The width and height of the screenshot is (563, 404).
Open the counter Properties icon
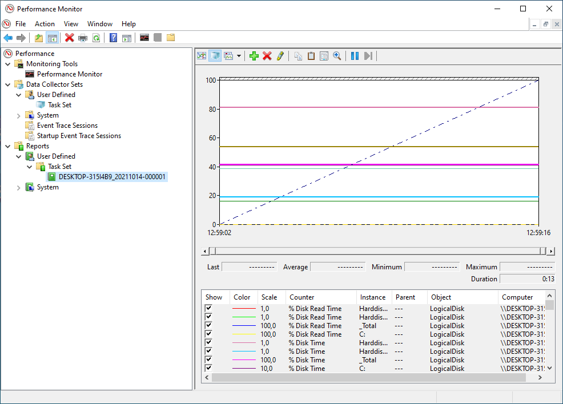tap(324, 55)
